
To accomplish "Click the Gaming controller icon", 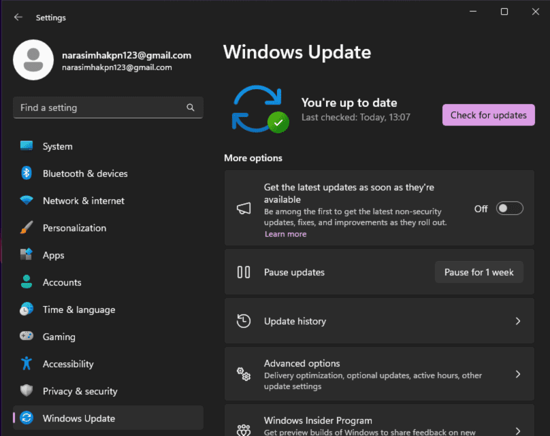I will pos(27,337).
